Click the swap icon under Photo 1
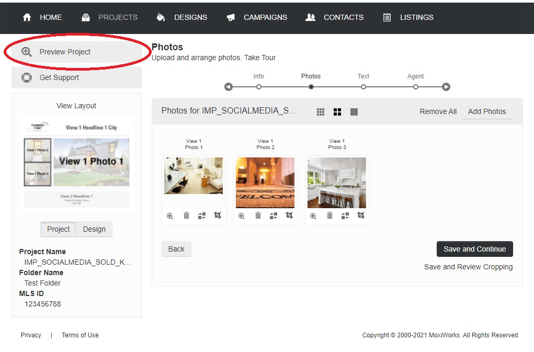This screenshot has height=352, width=534. pyautogui.click(x=202, y=215)
